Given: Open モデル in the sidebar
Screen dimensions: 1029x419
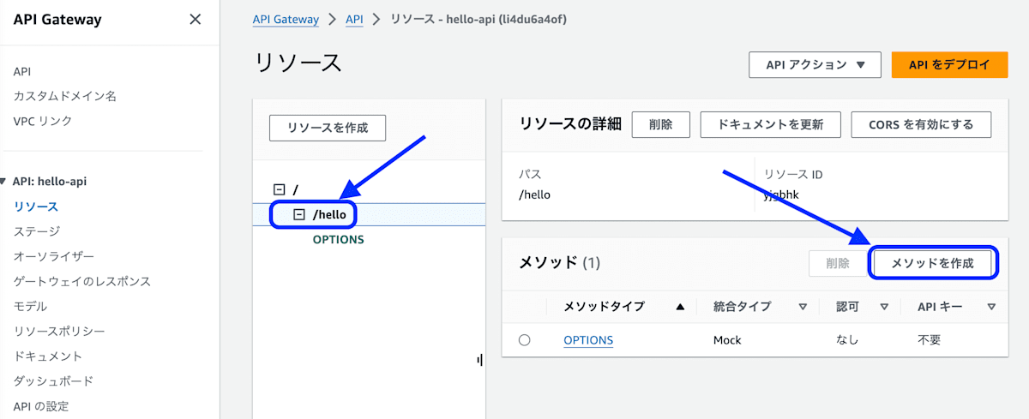Looking at the screenshot, I should pyautogui.click(x=31, y=306).
